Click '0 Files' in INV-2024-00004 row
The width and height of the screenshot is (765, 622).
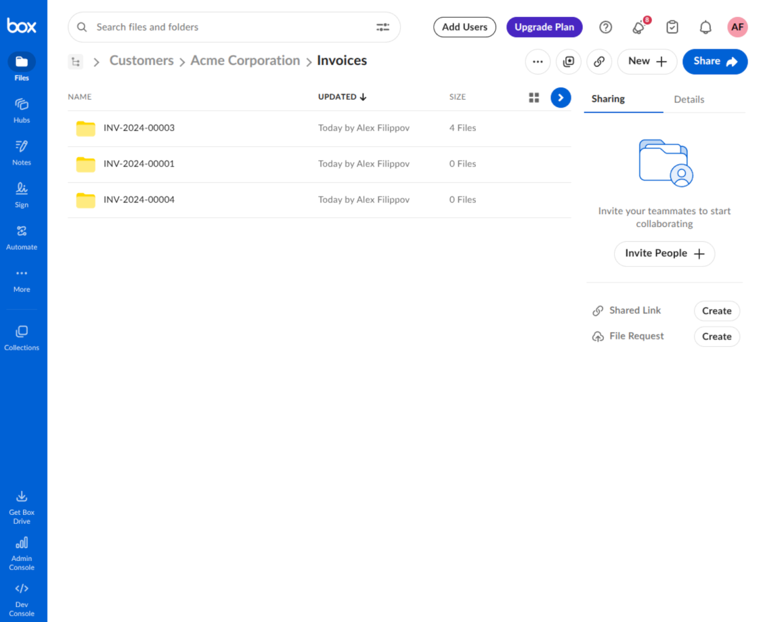click(462, 200)
